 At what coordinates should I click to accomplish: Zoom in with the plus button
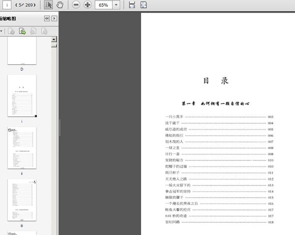point(88,5)
